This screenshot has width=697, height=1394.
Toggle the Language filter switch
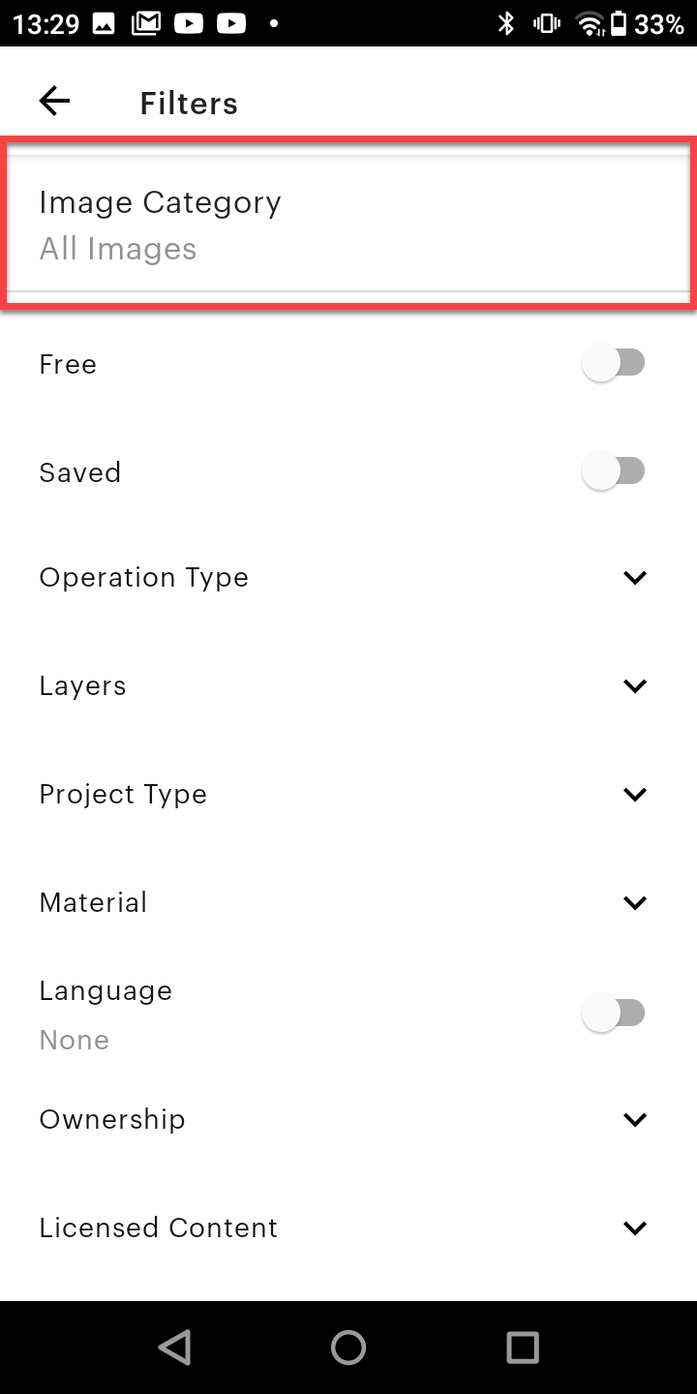[x=613, y=1014]
